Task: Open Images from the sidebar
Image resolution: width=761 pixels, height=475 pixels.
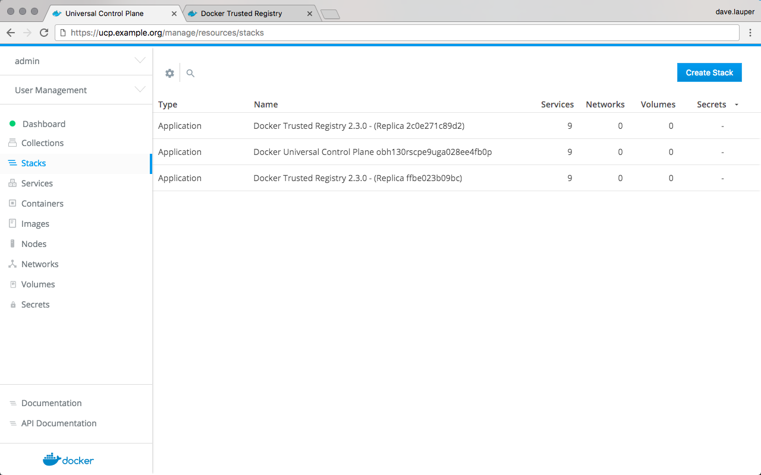Action: pyautogui.click(x=35, y=224)
